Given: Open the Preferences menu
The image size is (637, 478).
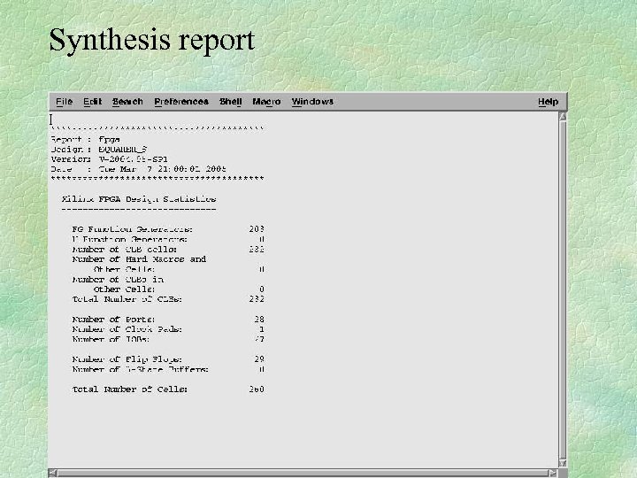Looking at the screenshot, I should pyautogui.click(x=181, y=102).
